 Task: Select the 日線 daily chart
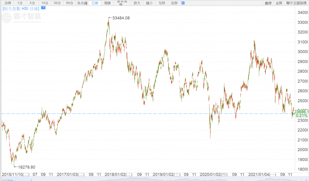(x=95, y=3)
